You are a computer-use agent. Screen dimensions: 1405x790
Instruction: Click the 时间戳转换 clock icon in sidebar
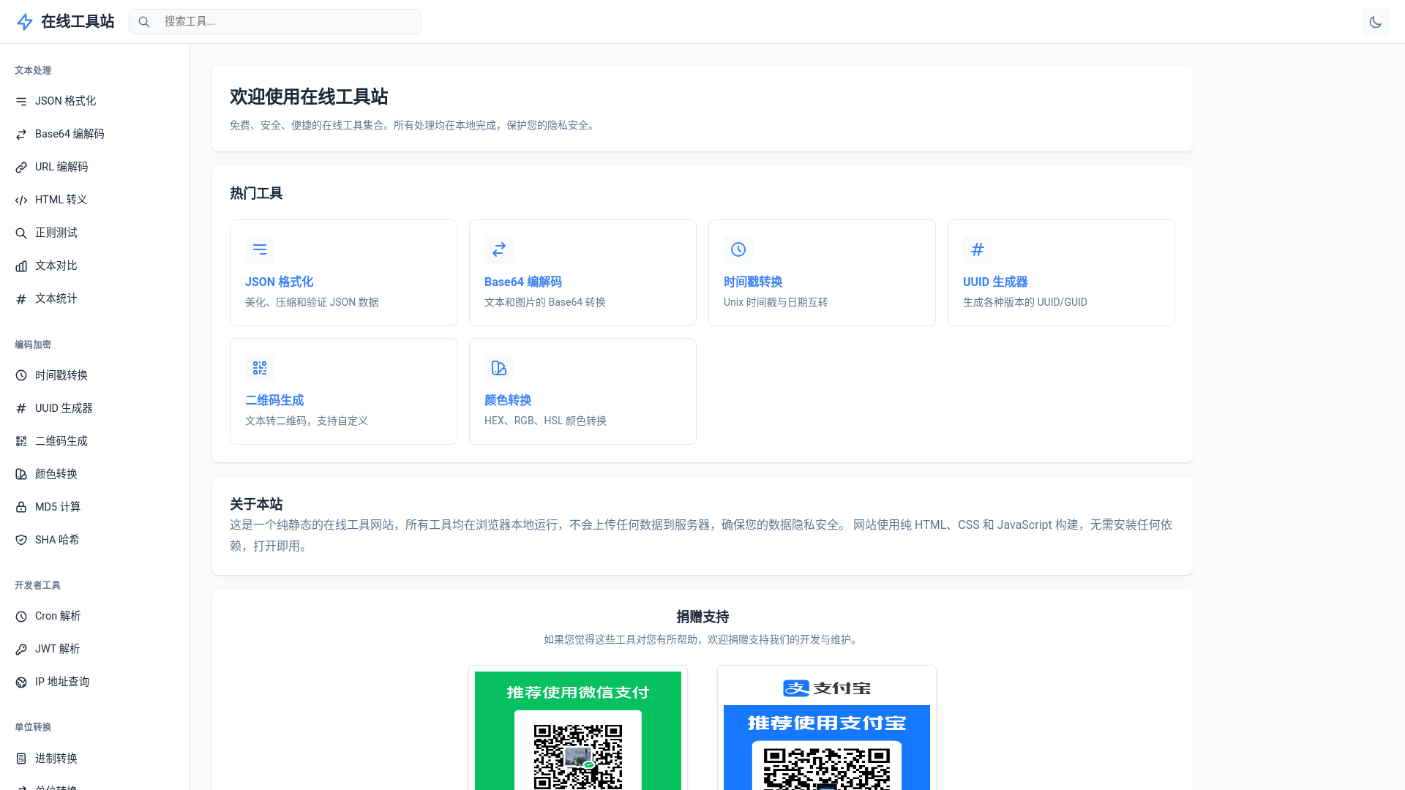(21, 375)
